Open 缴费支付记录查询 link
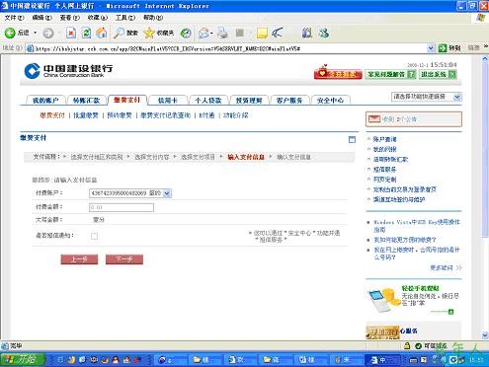This screenshot has height=367, width=489. coord(165,115)
